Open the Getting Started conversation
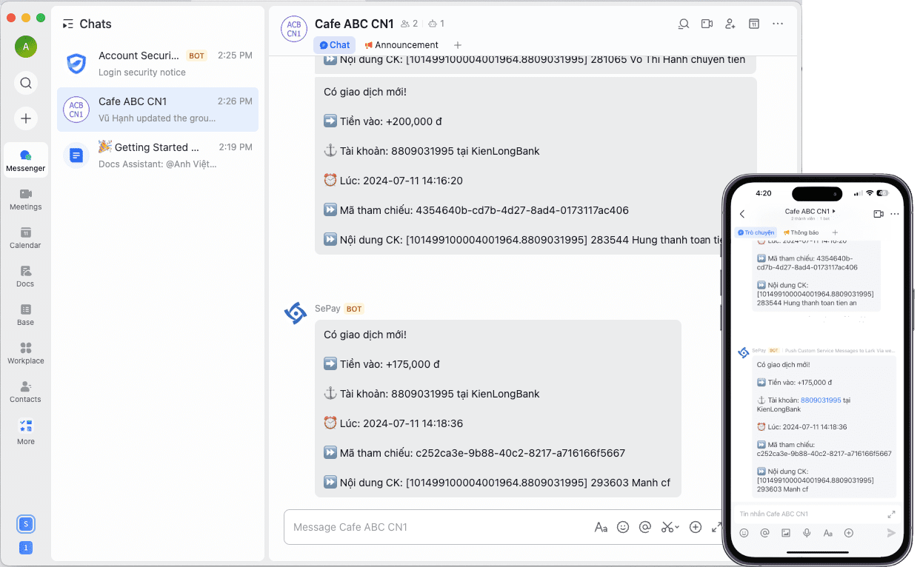Viewport: 920px width, 567px height. (158, 155)
